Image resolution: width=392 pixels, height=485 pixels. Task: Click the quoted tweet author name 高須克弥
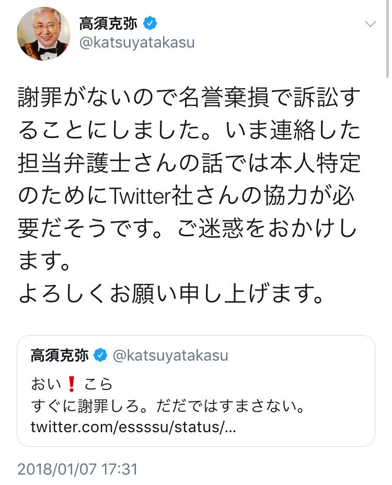[x=60, y=355]
